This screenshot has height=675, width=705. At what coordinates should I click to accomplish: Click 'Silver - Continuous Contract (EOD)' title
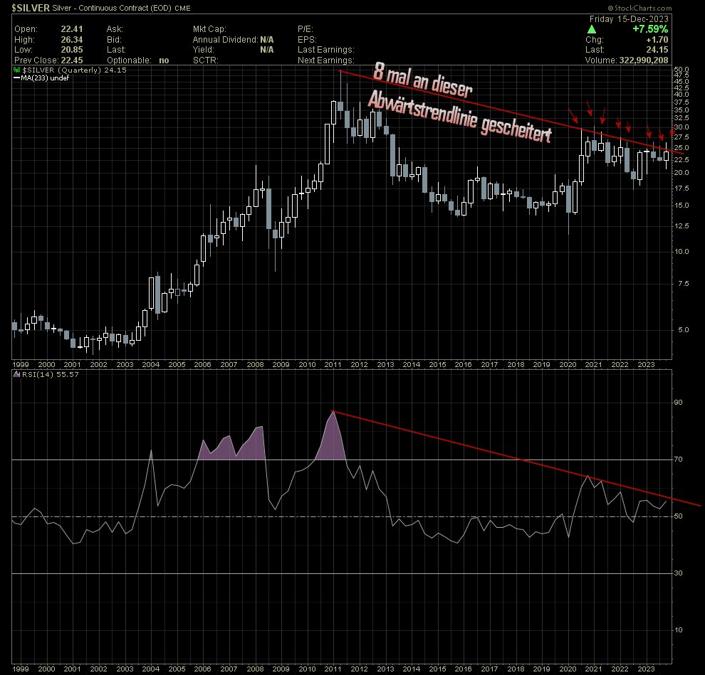click(x=112, y=8)
